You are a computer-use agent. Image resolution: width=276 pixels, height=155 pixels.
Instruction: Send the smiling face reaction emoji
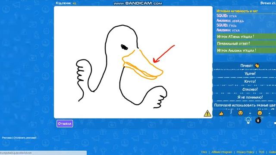pos(241,113)
